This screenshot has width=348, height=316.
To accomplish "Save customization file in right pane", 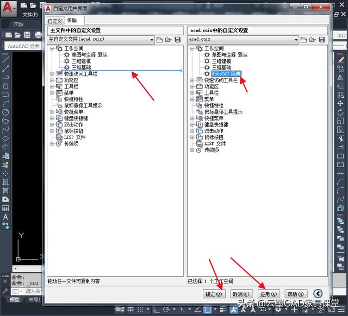I will (322, 40).
